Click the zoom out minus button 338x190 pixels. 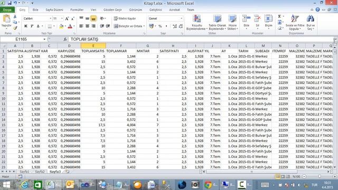pyautogui.click(x=304, y=177)
